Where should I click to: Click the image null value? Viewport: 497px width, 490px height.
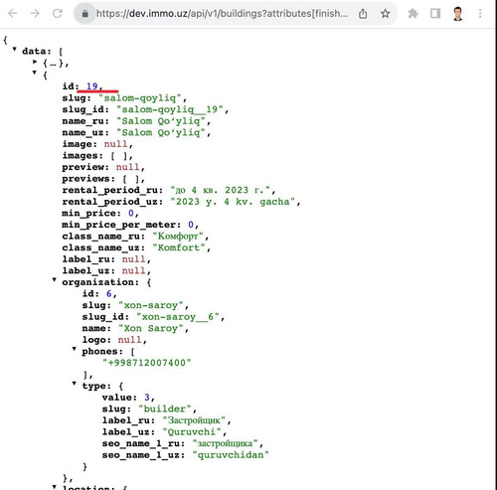115,144
